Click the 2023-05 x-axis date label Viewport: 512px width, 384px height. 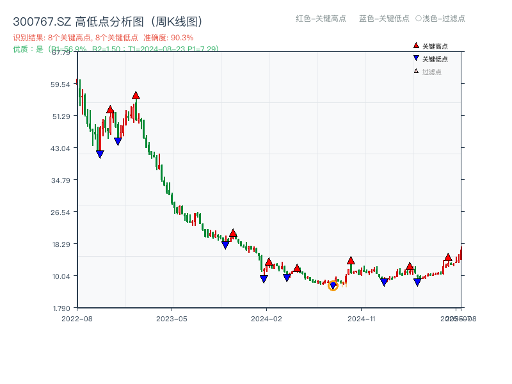coord(172,319)
